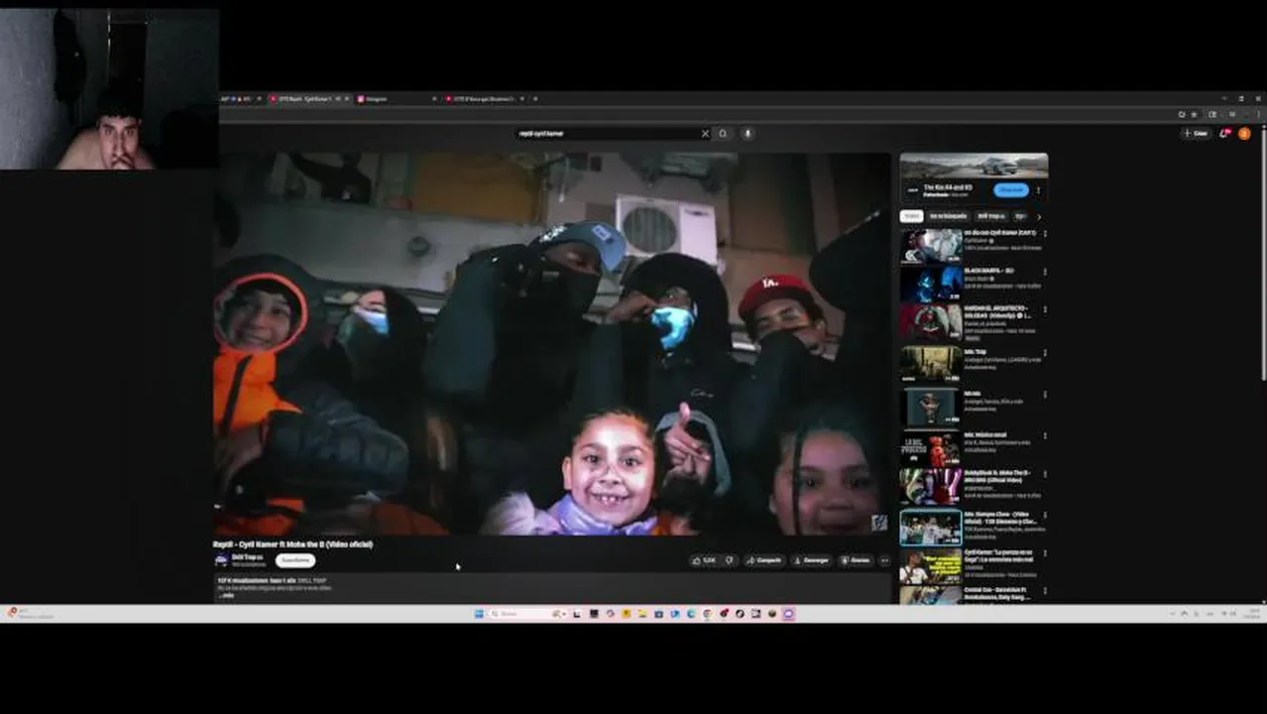Open a new browser tab with the plus

[535, 99]
